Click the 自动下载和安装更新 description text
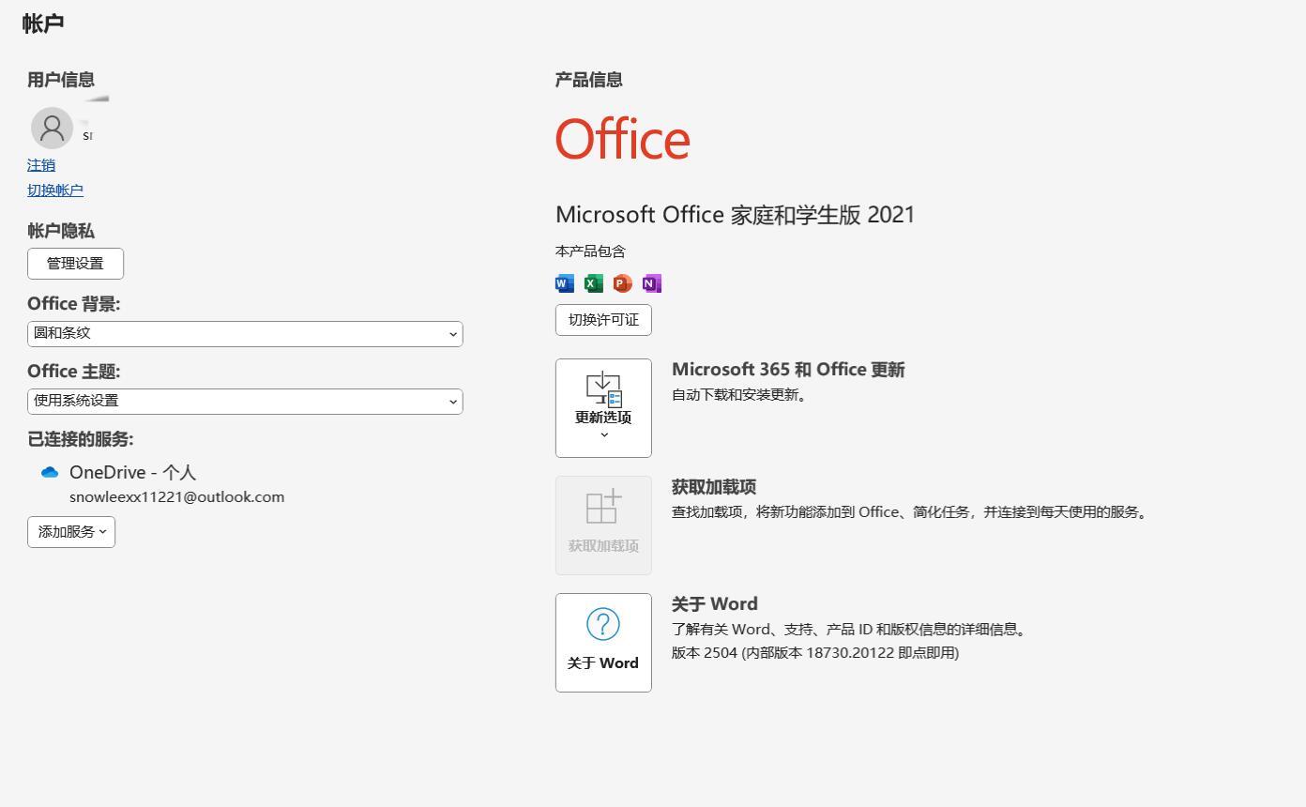The height and width of the screenshot is (807, 1306). coord(739,395)
